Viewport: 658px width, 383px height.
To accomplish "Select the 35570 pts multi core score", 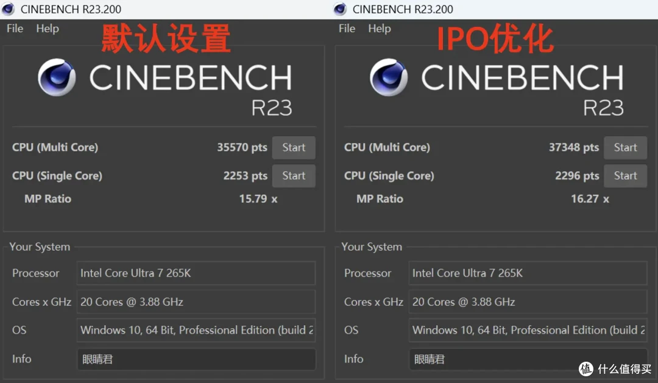I will [242, 148].
